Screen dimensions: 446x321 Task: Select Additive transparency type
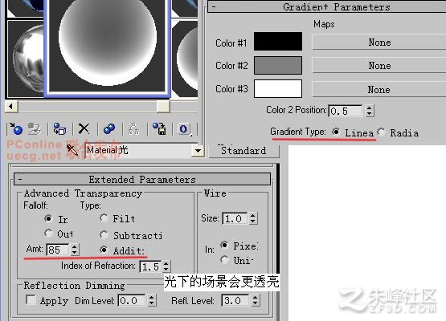pos(104,250)
